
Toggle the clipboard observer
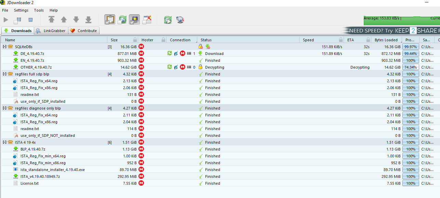tap(110, 19)
